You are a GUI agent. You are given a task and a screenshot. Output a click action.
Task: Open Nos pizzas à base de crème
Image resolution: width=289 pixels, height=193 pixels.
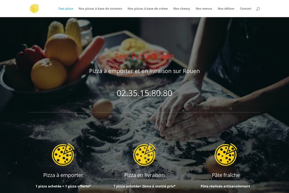pyautogui.click(x=148, y=8)
